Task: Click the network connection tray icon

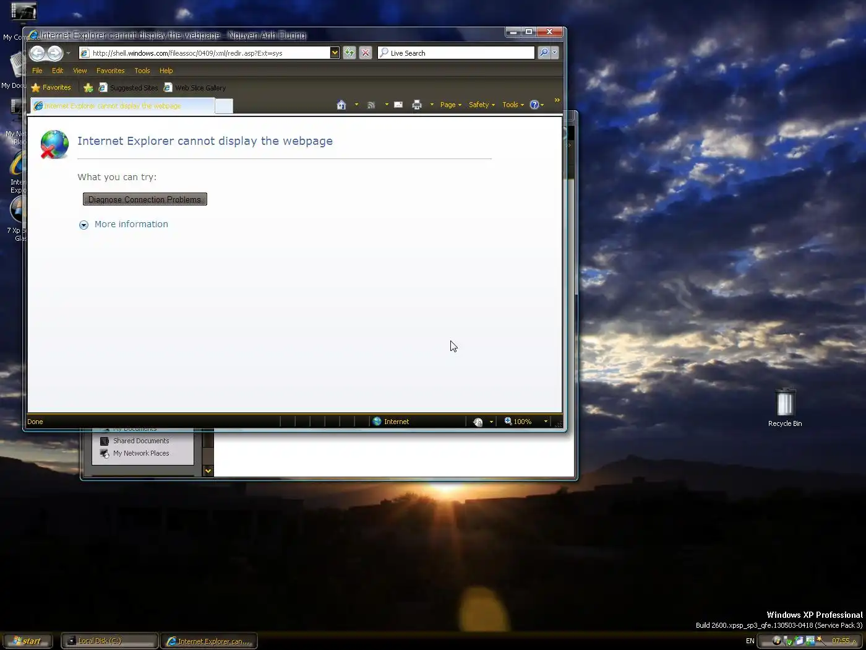Action: coord(810,641)
